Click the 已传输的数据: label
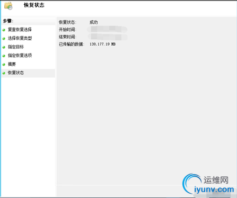 click(x=72, y=44)
